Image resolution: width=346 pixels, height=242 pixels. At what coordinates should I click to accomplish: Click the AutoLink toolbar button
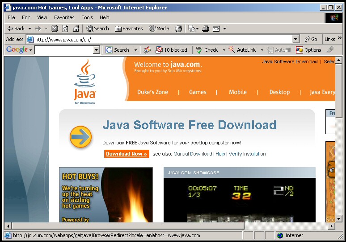click(x=242, y=50)
